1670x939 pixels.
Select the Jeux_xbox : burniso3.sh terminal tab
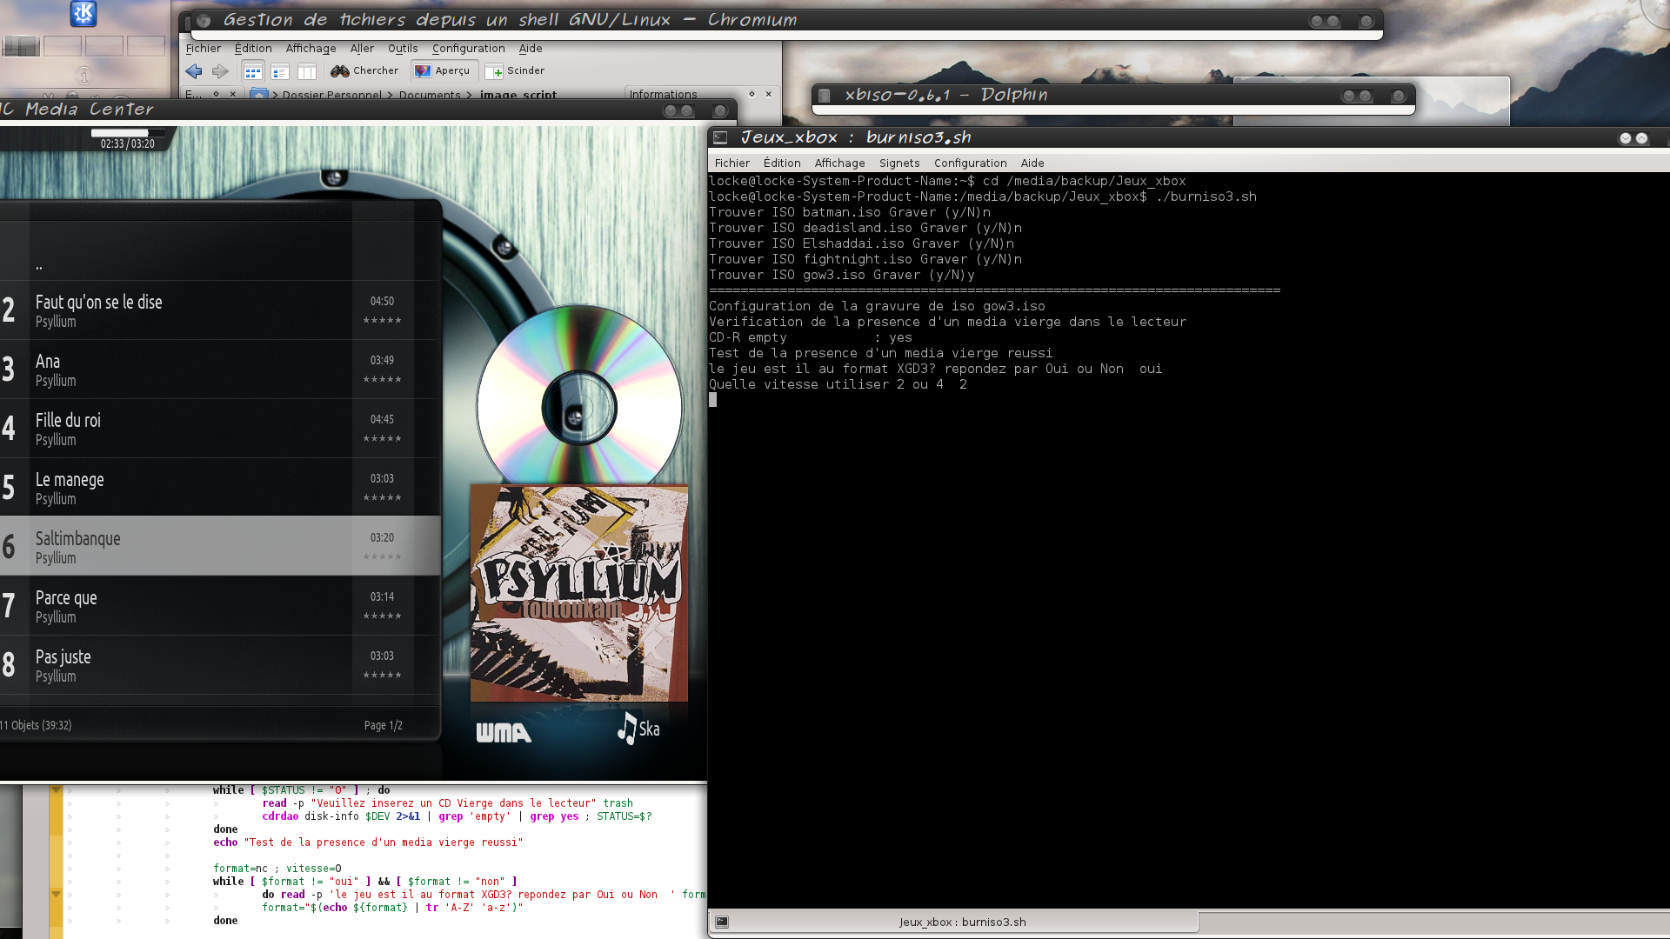(x=954, y=922)
